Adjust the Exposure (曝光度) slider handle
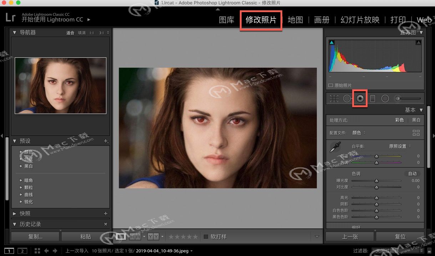 pos(376,181)
